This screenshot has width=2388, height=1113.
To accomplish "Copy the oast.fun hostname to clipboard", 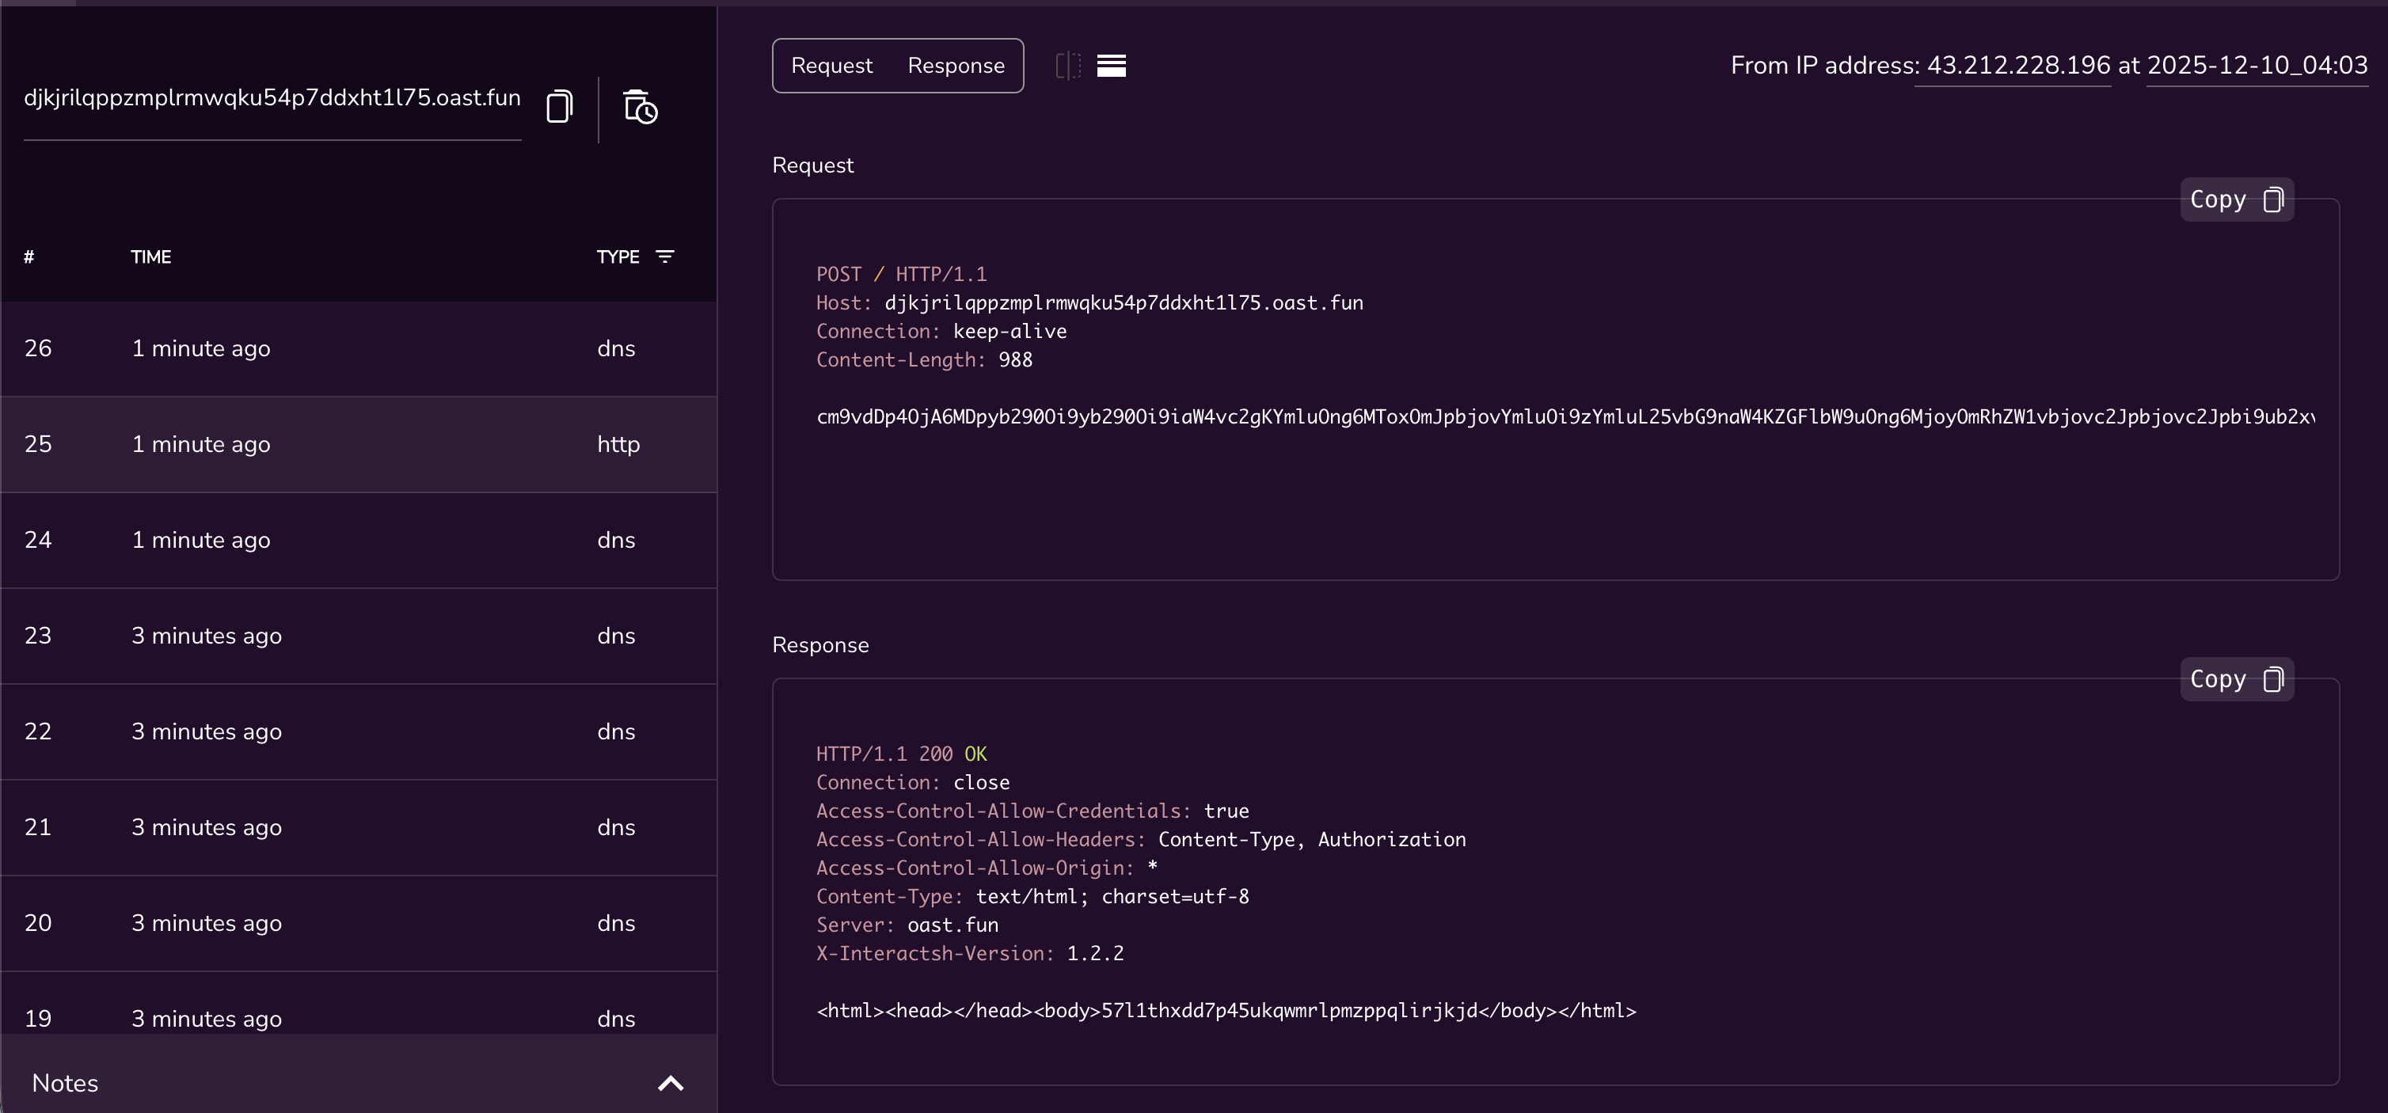I will tap(559, 107).
